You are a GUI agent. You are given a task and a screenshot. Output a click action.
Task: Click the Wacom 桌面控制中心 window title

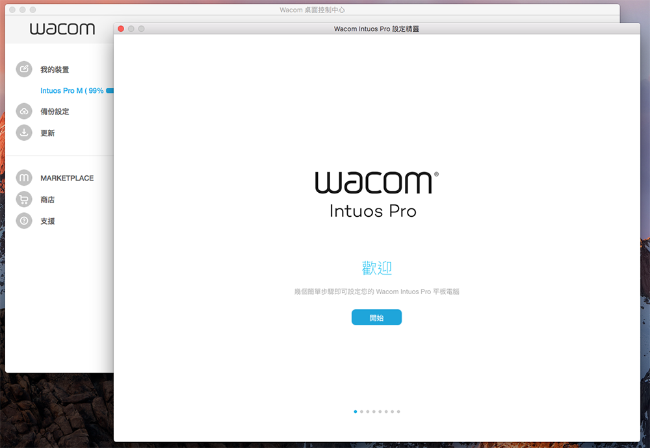click(312, 10)
